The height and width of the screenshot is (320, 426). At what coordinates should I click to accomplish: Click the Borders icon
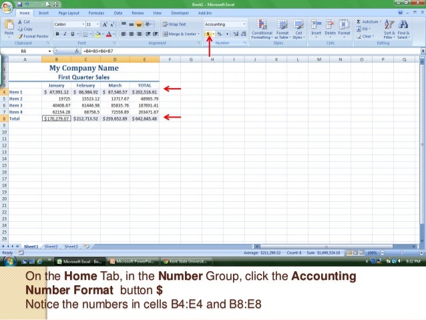click(85, 34)
